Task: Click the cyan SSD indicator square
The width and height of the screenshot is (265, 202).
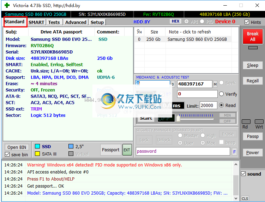Action: pyautogui.click(x=37, y=146)
